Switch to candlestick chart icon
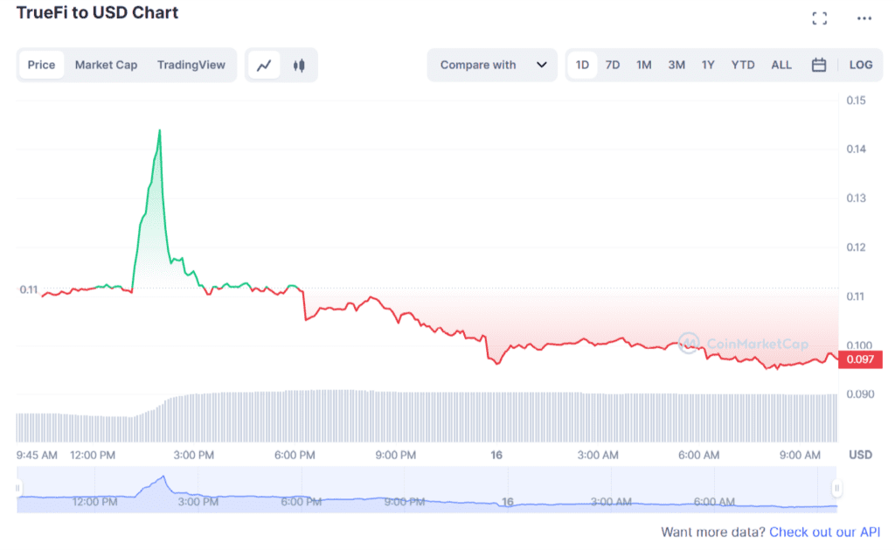Image resolution: width=895 pixels, height=550 pixels. coord(299,65)
